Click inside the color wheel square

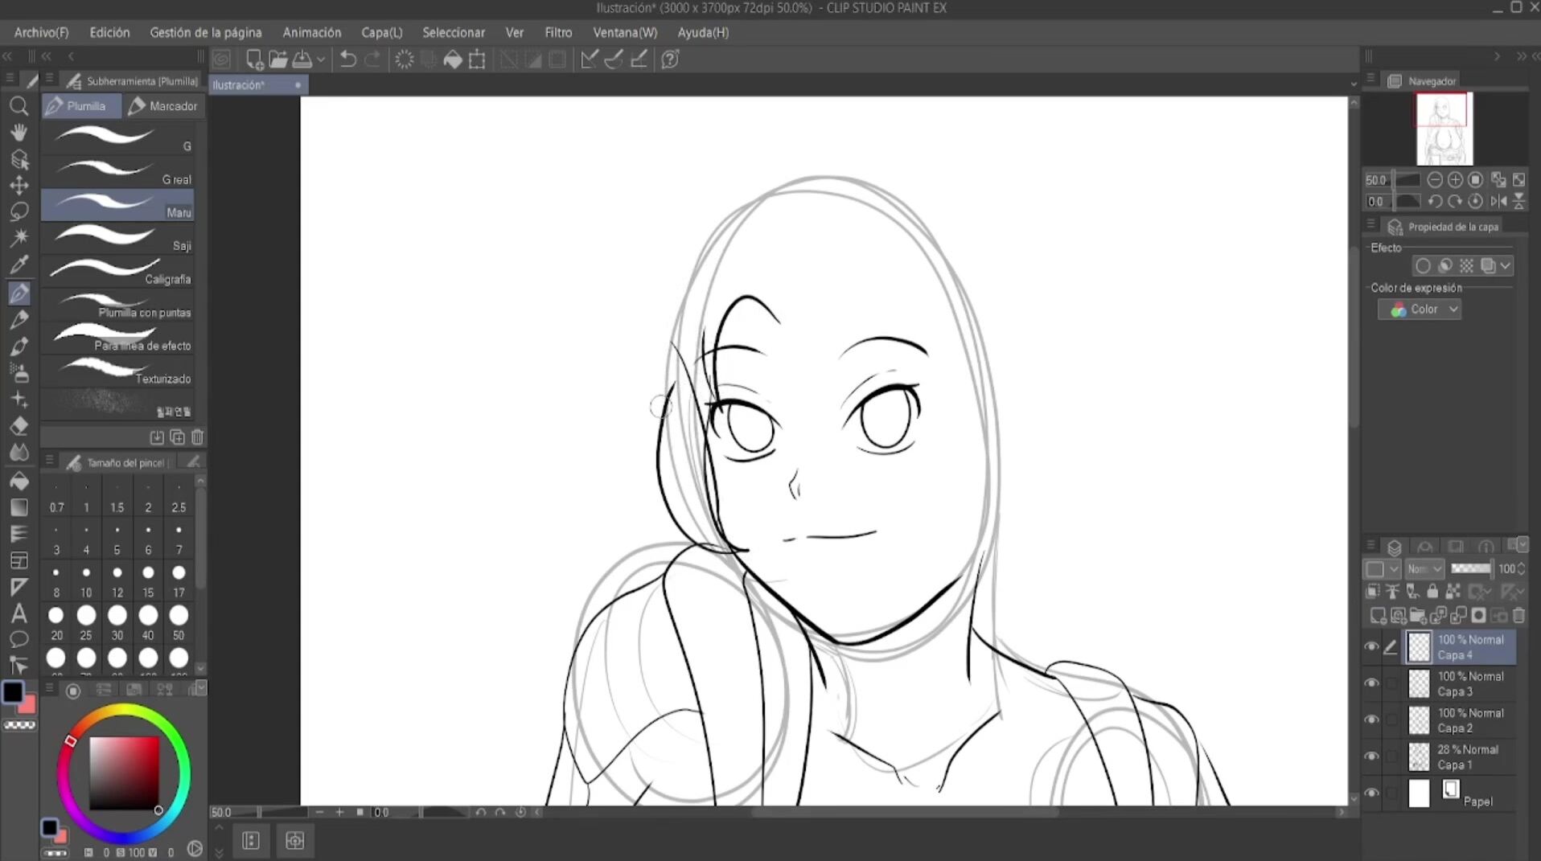click(124, 773)
